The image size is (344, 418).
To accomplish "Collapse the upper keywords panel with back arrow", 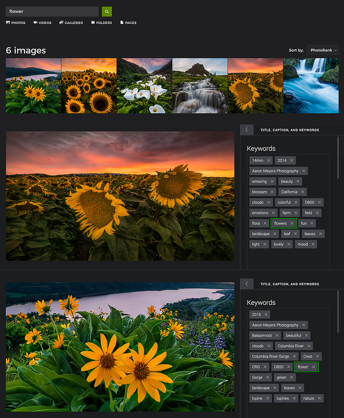I will click(x=247, y=130).
